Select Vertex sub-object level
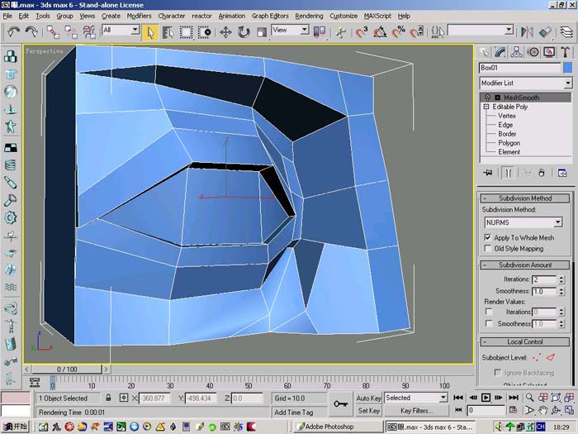The image size is (578, 434). [x=506, y=116]
